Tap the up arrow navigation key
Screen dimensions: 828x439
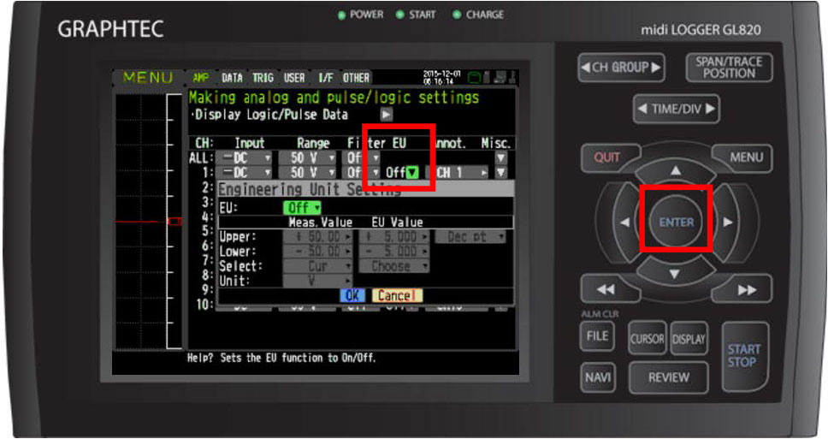click(676, 170)
